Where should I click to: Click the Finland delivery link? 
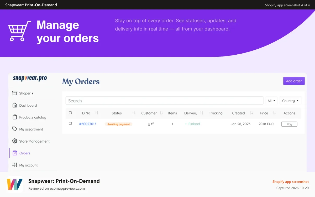pos(194,124)
